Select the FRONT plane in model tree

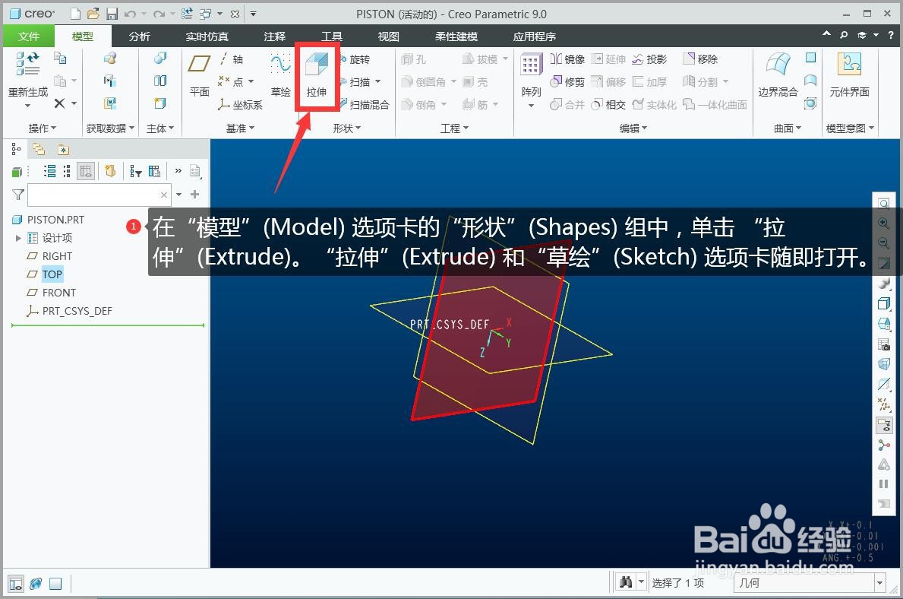58,293
